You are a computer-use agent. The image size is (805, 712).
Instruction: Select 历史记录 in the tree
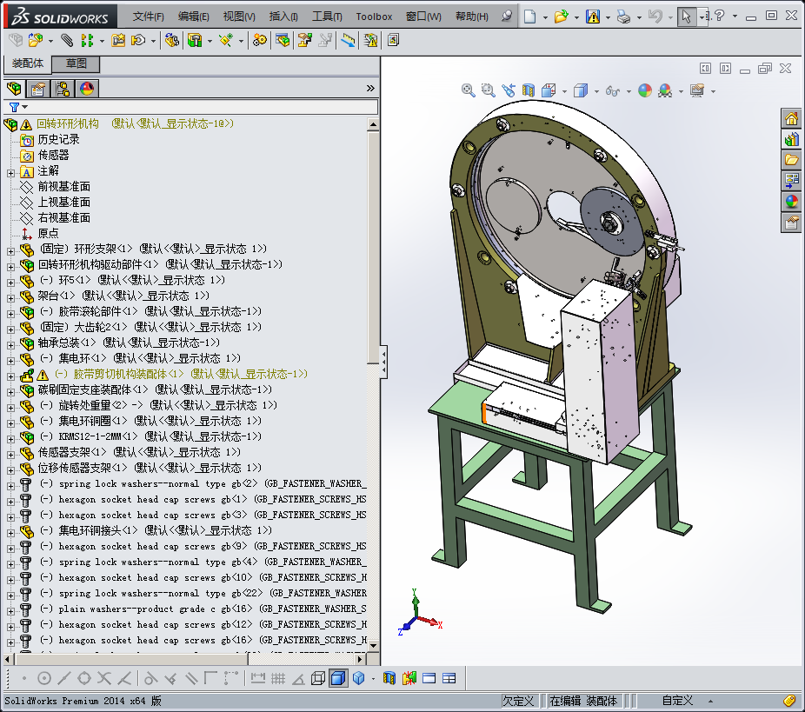(58, 139)
